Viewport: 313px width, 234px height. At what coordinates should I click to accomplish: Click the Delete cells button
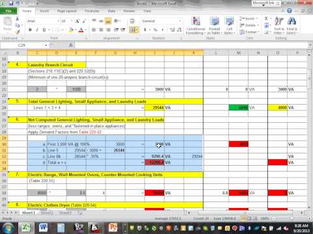(249, 25)
